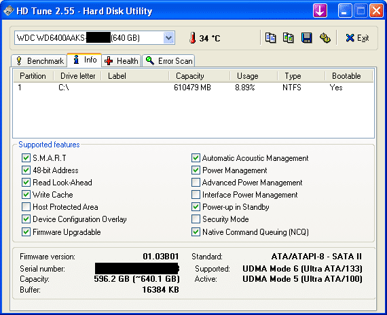387x315 pixels.
Task: Minimize the HD Tune window
Action: point(345,11)
